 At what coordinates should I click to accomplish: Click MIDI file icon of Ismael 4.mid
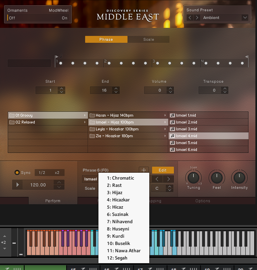pos(172,136)
